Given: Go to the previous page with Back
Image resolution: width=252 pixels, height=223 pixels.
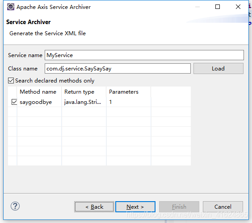Looking at the screenshot, I should [x=94, y=207].
